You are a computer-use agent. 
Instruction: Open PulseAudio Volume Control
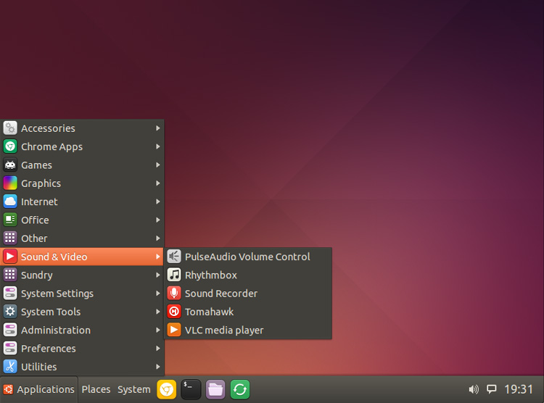[247, 257]
